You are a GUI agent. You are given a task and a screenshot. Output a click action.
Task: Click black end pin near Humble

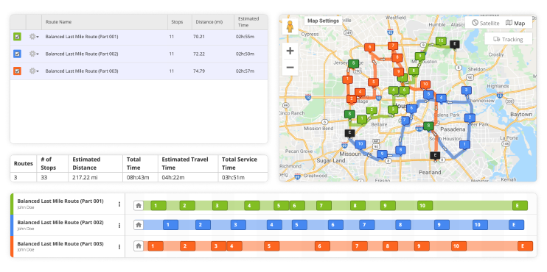pos(454,45)
